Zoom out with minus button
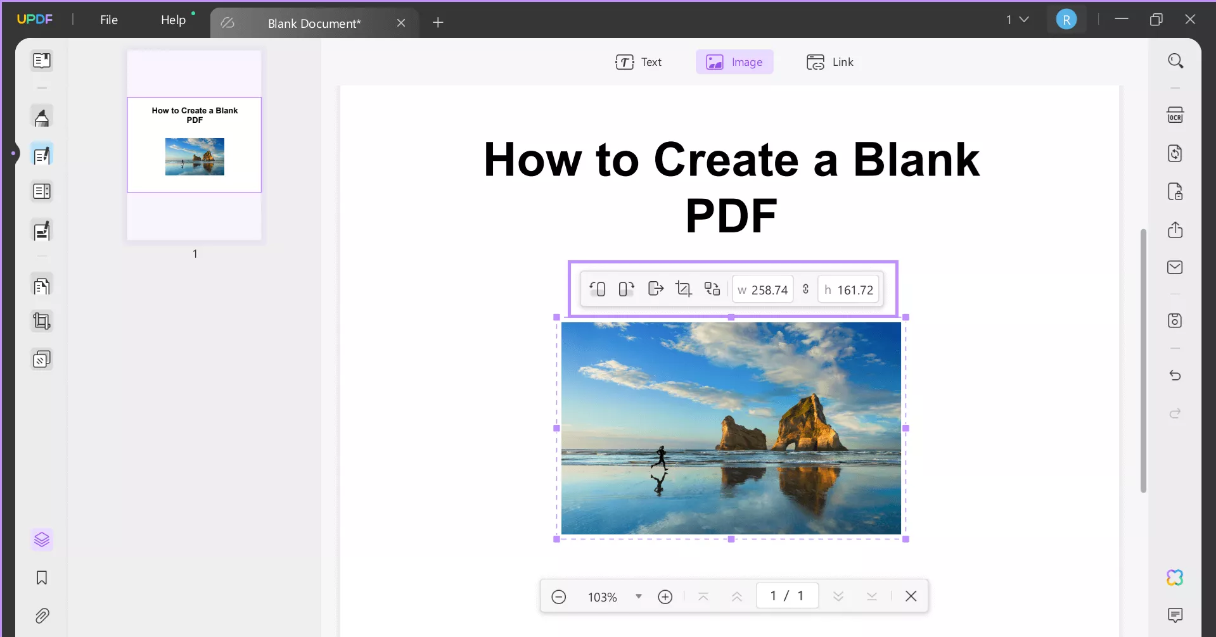Image resolution: width=1216 pixels, height=637 pixels. pyautogui.click(x=558, y=596)
